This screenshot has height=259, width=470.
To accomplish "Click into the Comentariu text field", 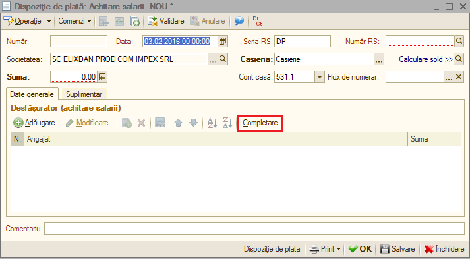I will (254, 229).
